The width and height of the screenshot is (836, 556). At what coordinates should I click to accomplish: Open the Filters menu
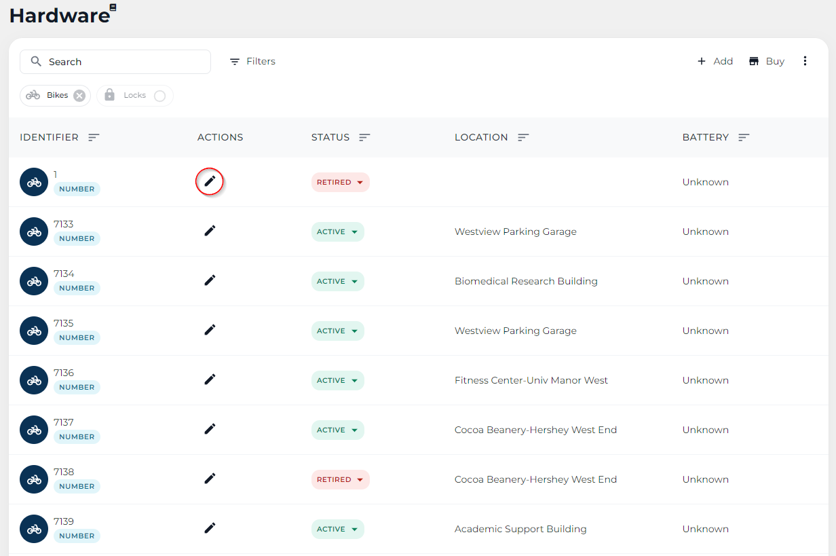point(252,61)
